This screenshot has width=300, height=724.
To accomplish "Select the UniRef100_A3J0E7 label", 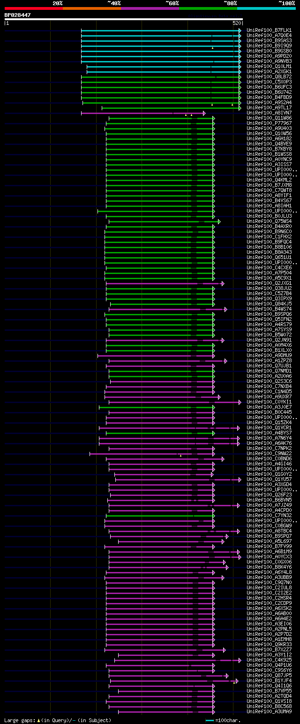I will [269, 407].
